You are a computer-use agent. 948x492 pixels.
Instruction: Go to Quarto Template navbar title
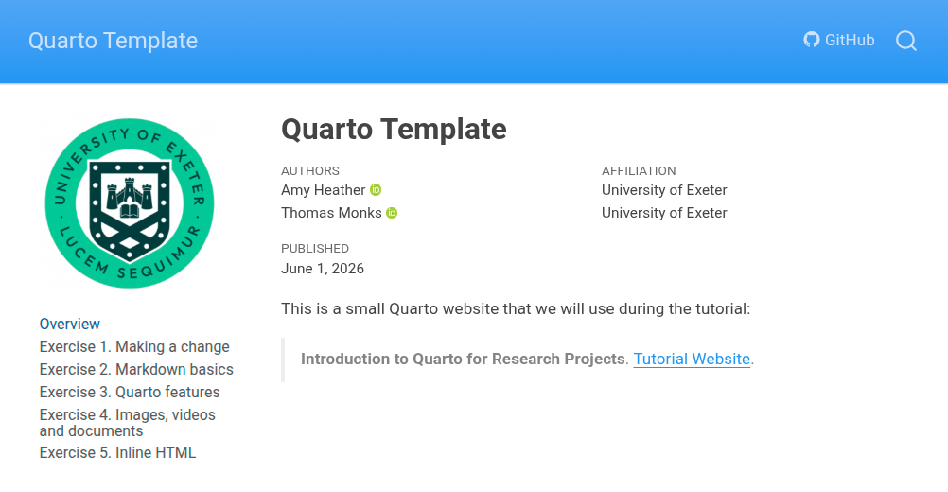113,41
